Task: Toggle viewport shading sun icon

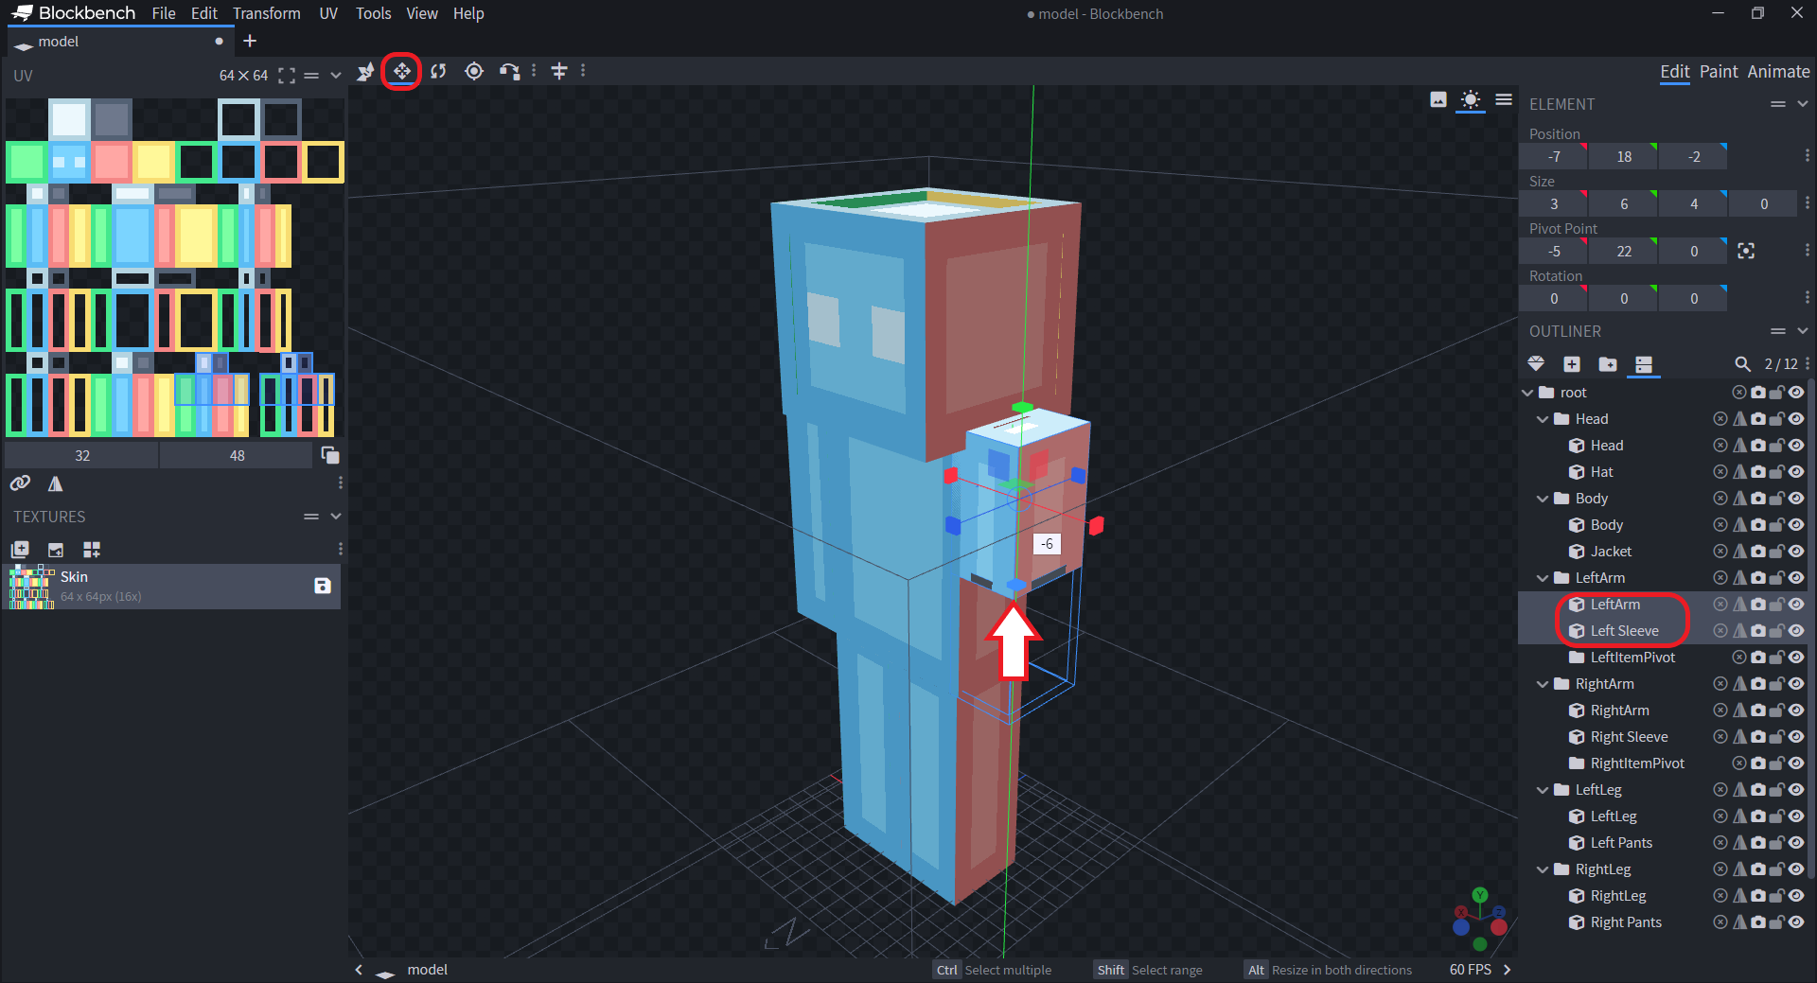Action: [1470, 100]
